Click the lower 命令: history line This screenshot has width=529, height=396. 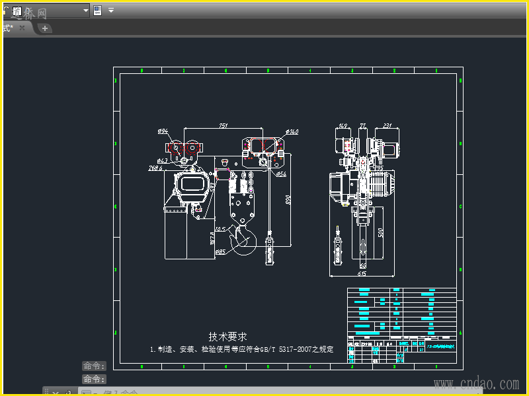click(94, 379)
